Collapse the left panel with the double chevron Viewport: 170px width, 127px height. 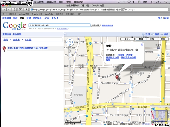click(x=65, y=34)
